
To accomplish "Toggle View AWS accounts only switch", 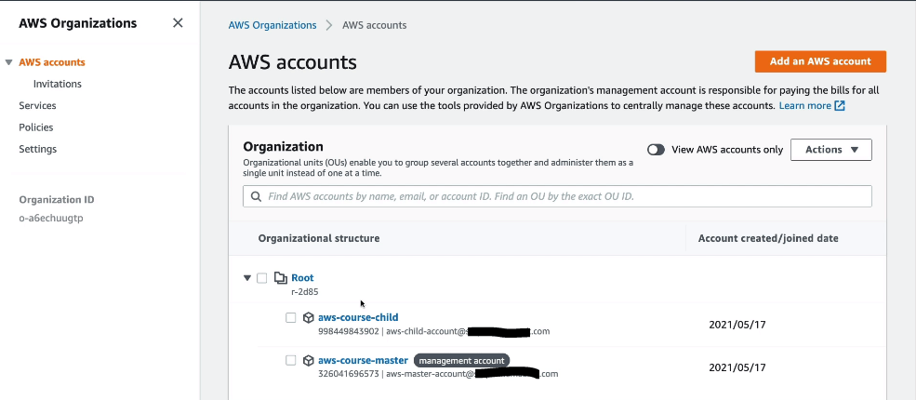I will 657,150.
